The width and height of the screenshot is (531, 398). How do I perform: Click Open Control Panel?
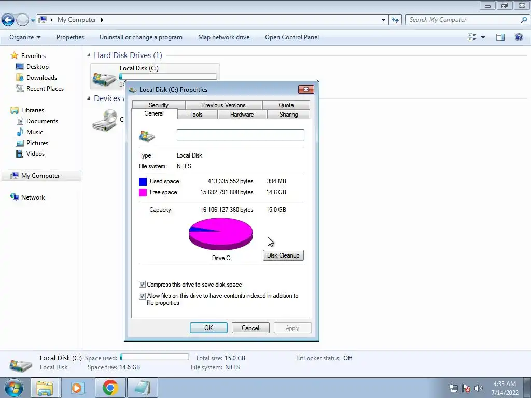pos(292,37)
